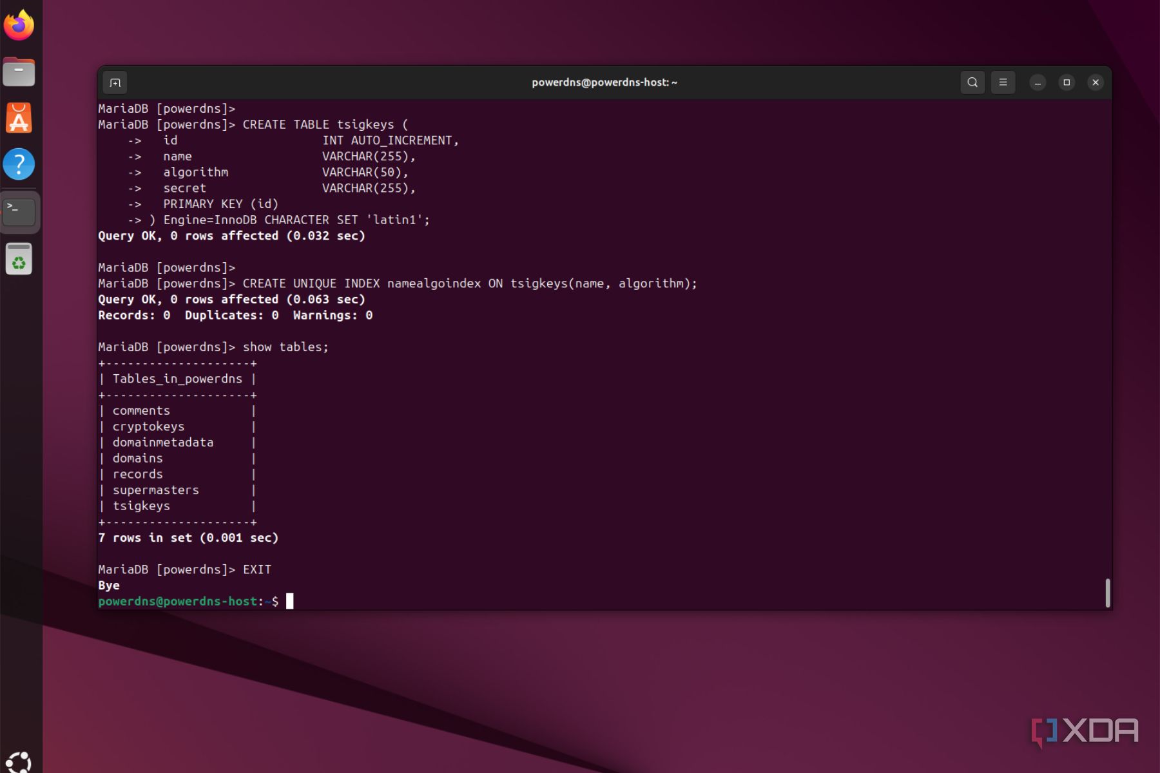Maximize the terminal window

[1067, 82]
